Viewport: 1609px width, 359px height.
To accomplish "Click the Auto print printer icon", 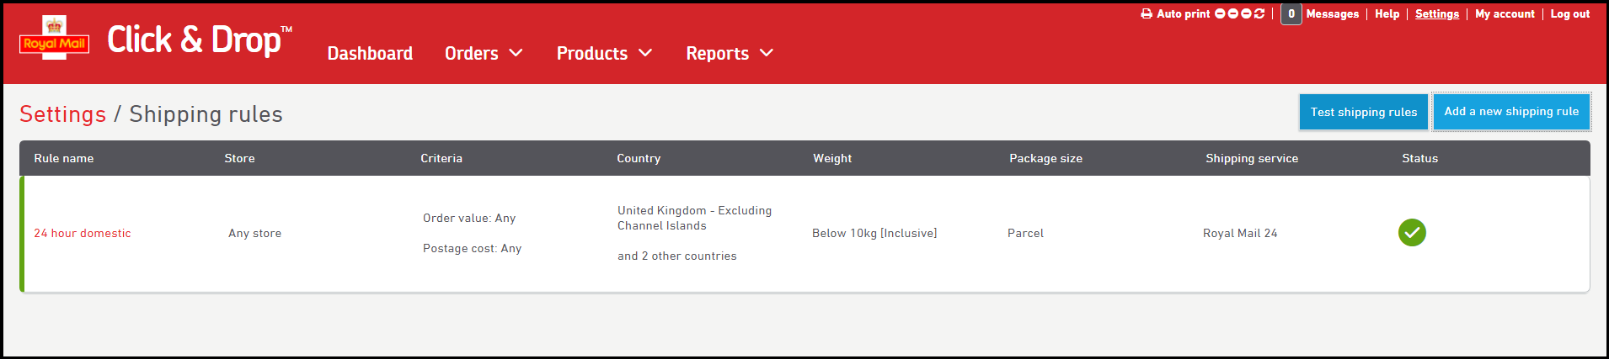I will coord(1146,14).
